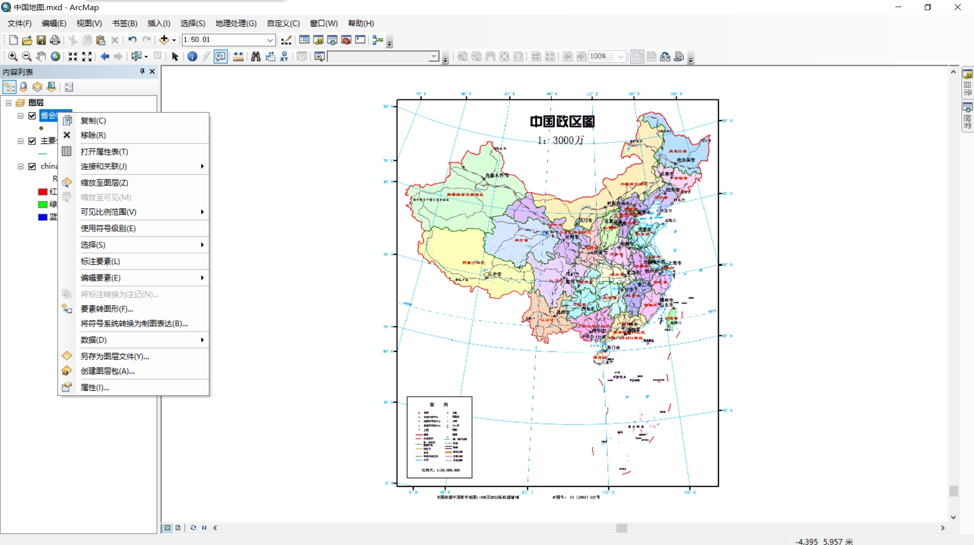Select the Pan hand tool
This screenshot has height=545, width=974.
41,57
